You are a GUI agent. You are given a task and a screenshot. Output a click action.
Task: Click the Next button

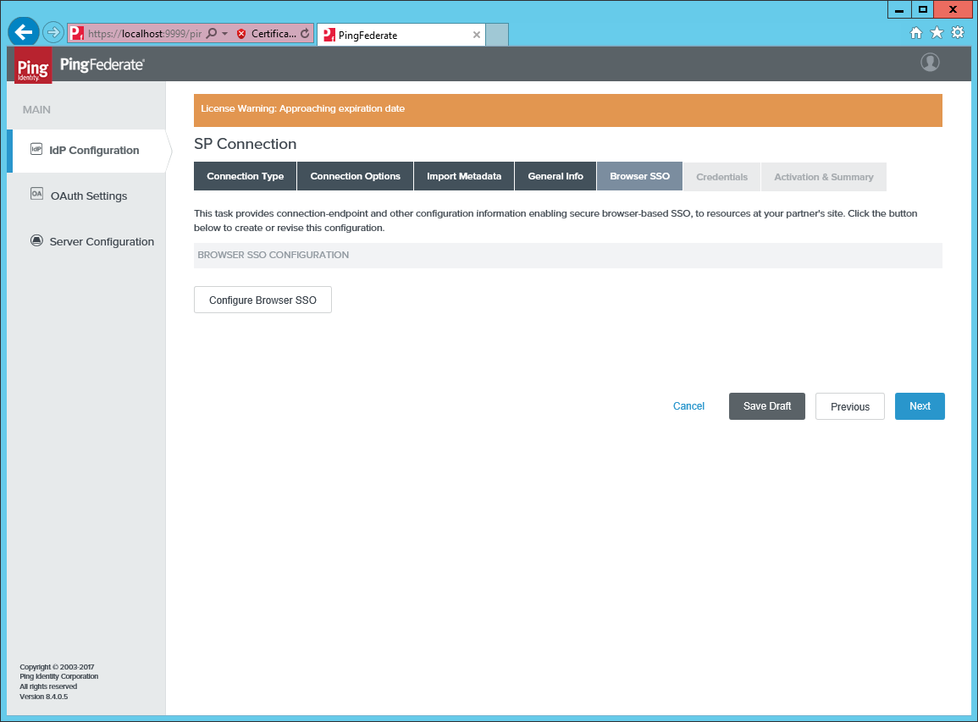(920, 406)
